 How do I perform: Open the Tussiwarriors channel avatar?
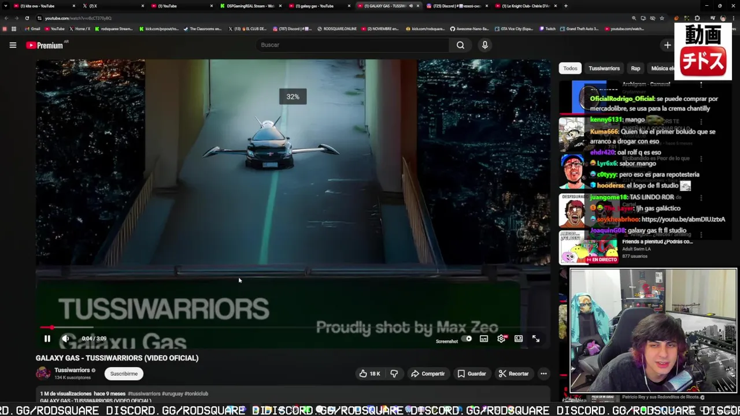pos(43,373)
